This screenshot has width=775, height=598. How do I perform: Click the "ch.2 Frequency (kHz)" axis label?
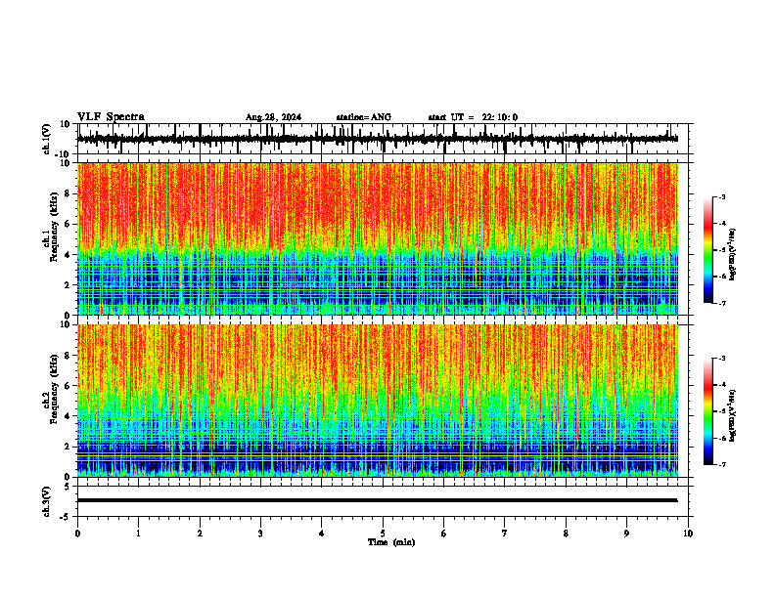click(51, 389)
